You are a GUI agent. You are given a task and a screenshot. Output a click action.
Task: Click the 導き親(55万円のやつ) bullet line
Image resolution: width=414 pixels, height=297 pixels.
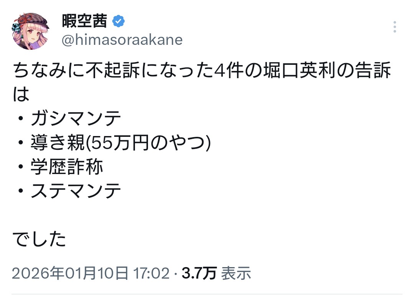121,143
